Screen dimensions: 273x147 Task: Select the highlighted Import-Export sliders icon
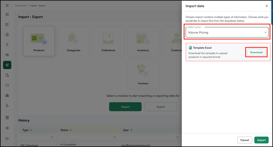point(7,65)
